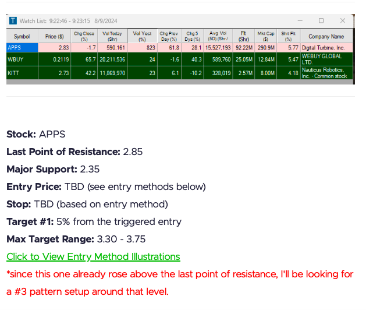Click KITT Chg 5 Dys value -10.2

(193, 73)
